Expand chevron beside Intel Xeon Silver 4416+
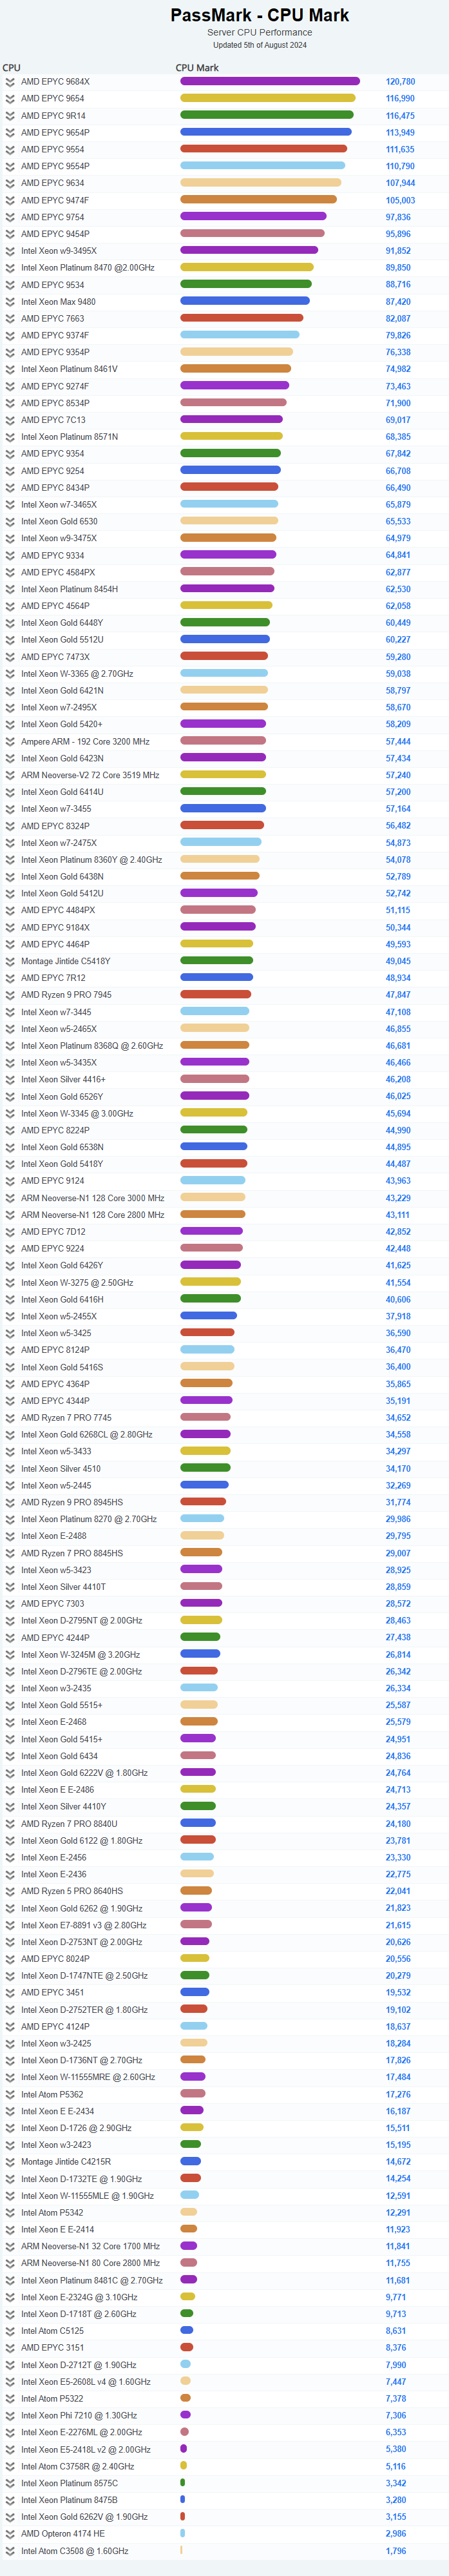 (10, 1080)
